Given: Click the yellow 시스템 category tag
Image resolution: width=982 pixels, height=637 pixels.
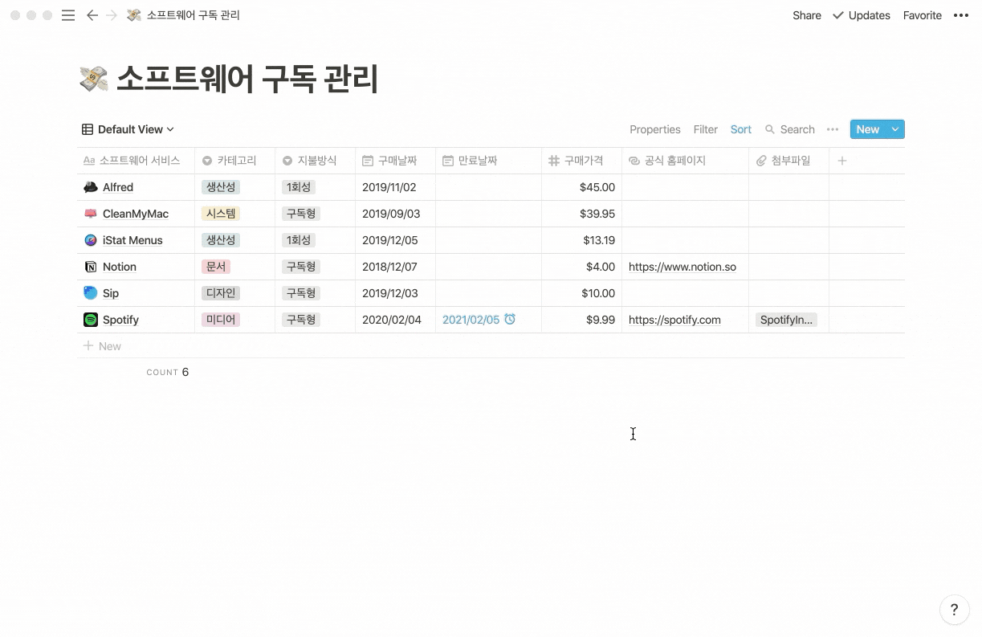Looking at the screenshot, I should tap(221, 214).
